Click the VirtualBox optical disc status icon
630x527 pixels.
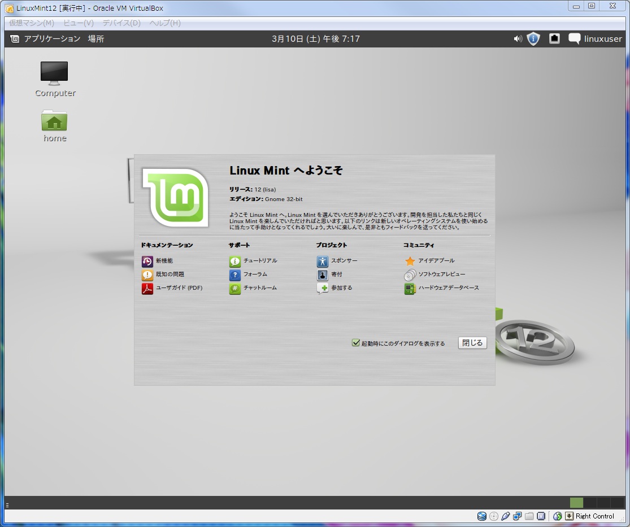pos(494,516)
